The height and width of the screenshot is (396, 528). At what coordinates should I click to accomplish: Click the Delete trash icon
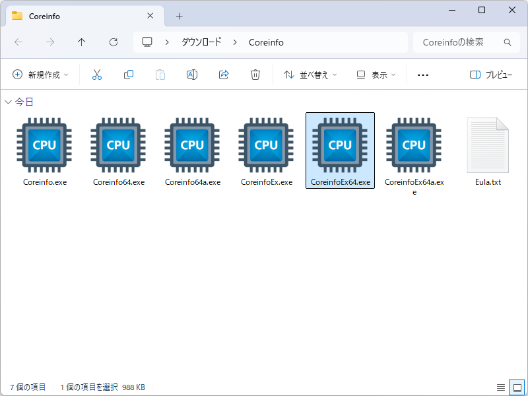click(x=255, y=75)
